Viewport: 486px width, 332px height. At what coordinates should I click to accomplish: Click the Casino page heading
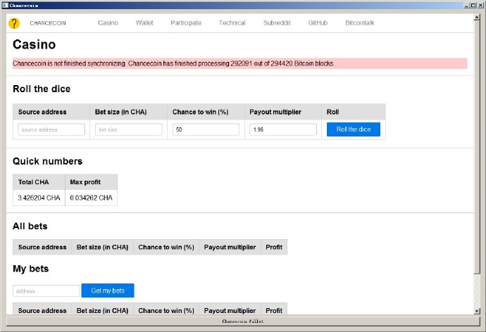34,44
